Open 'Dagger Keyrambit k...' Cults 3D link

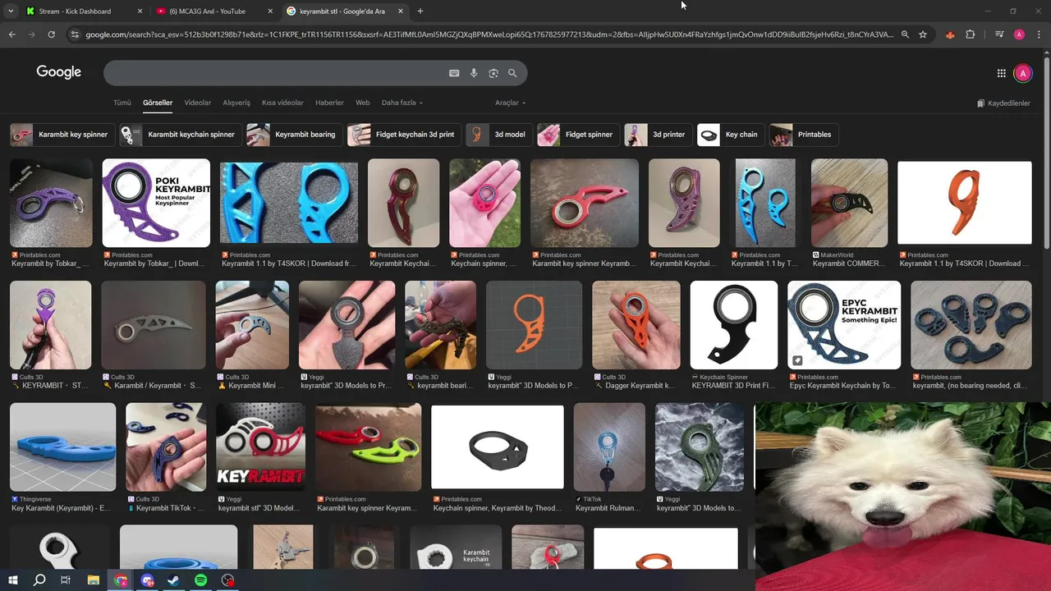click(635, 385)
